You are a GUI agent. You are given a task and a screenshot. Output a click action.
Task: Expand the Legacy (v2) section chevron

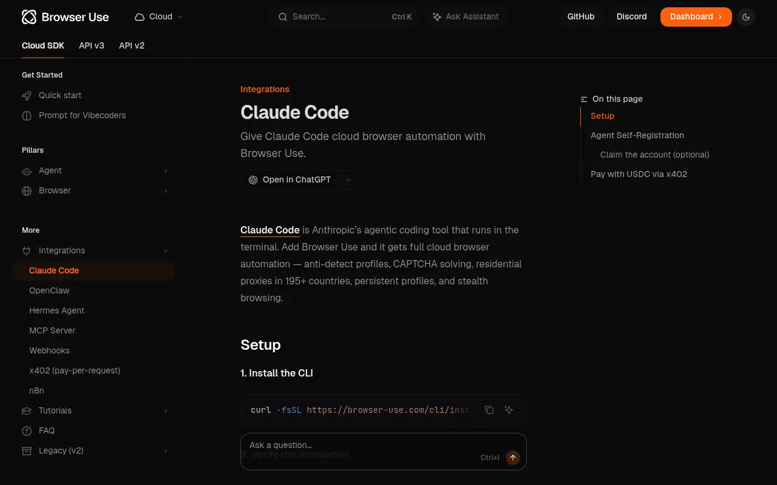tap(166, 450)
